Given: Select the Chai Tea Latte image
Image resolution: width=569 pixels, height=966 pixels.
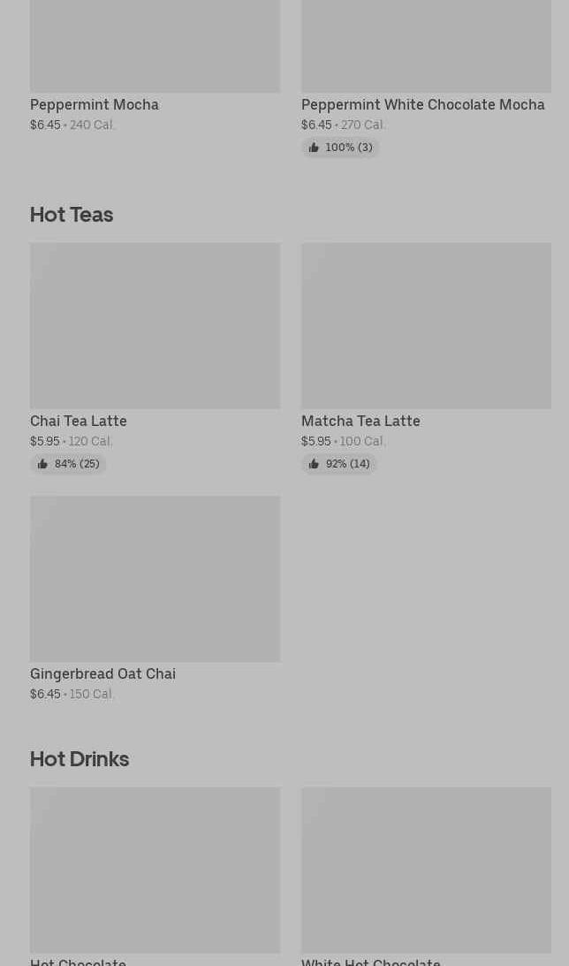Looking at the screenshot, I should 155,325.
